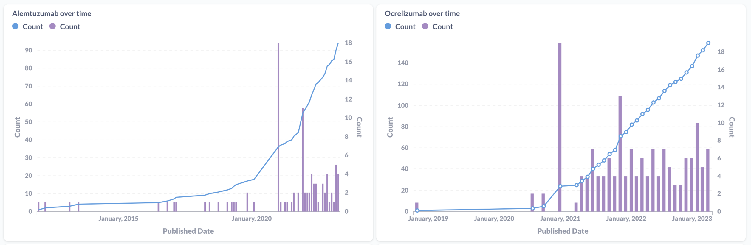751x245 pixels.
Task: Toggle purple Count legend label in Ocrelizumab chart
Action: point(442,27)
